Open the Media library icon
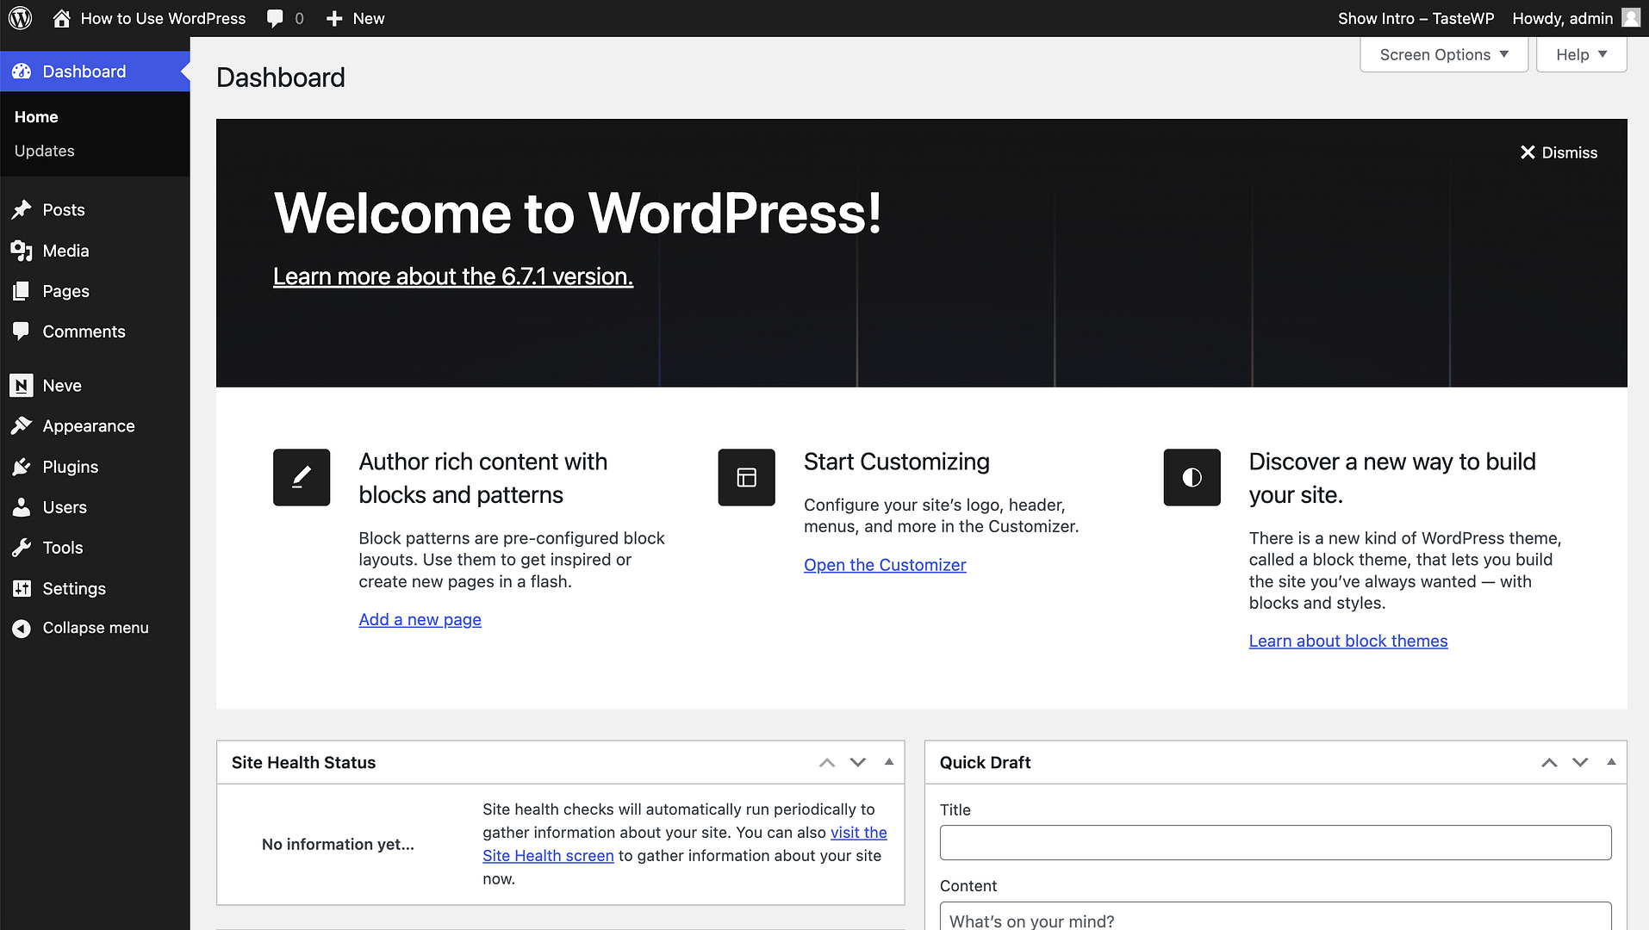The width and height of the screenshot is (1649, 930). (22, 251)
